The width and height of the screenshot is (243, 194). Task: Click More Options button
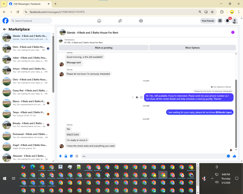(x=192, y=48)
